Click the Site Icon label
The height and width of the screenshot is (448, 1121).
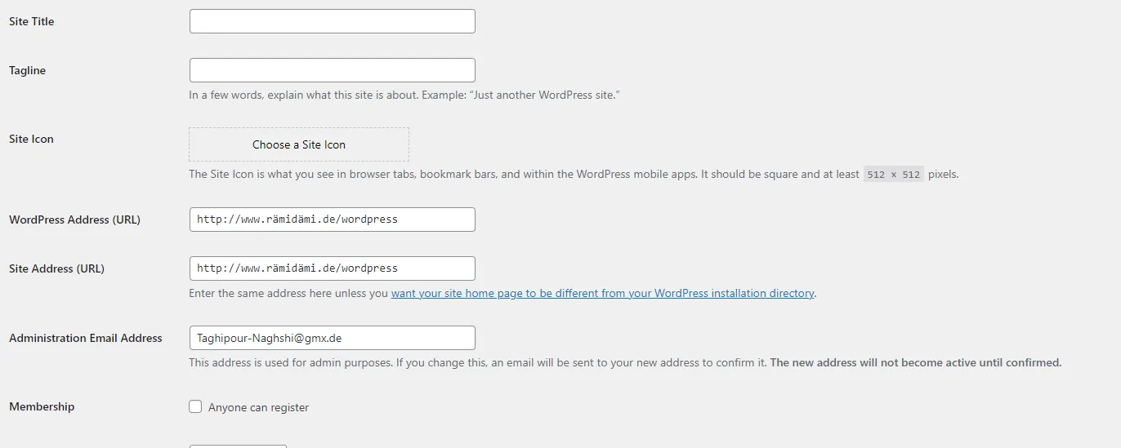click(x=31, y=139)
